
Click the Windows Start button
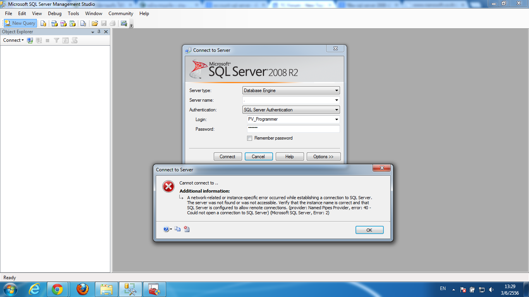coord(10,289)
